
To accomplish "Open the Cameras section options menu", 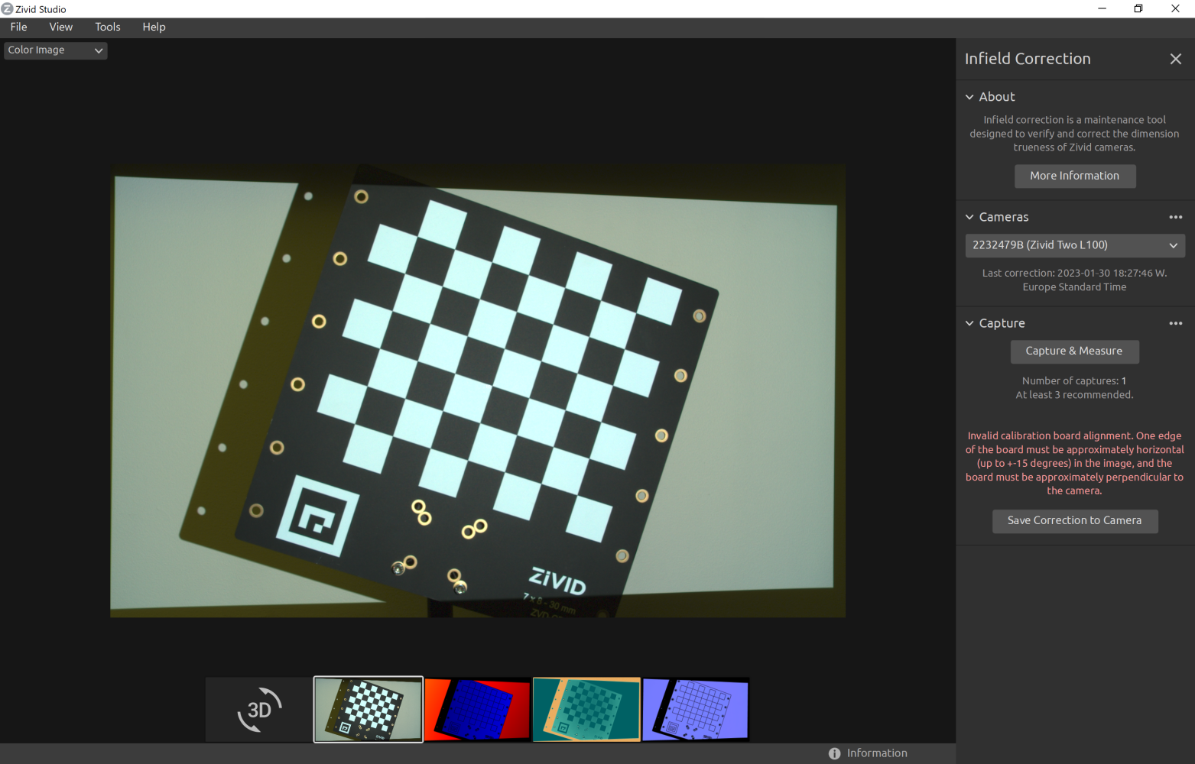I will (1175, 217).
